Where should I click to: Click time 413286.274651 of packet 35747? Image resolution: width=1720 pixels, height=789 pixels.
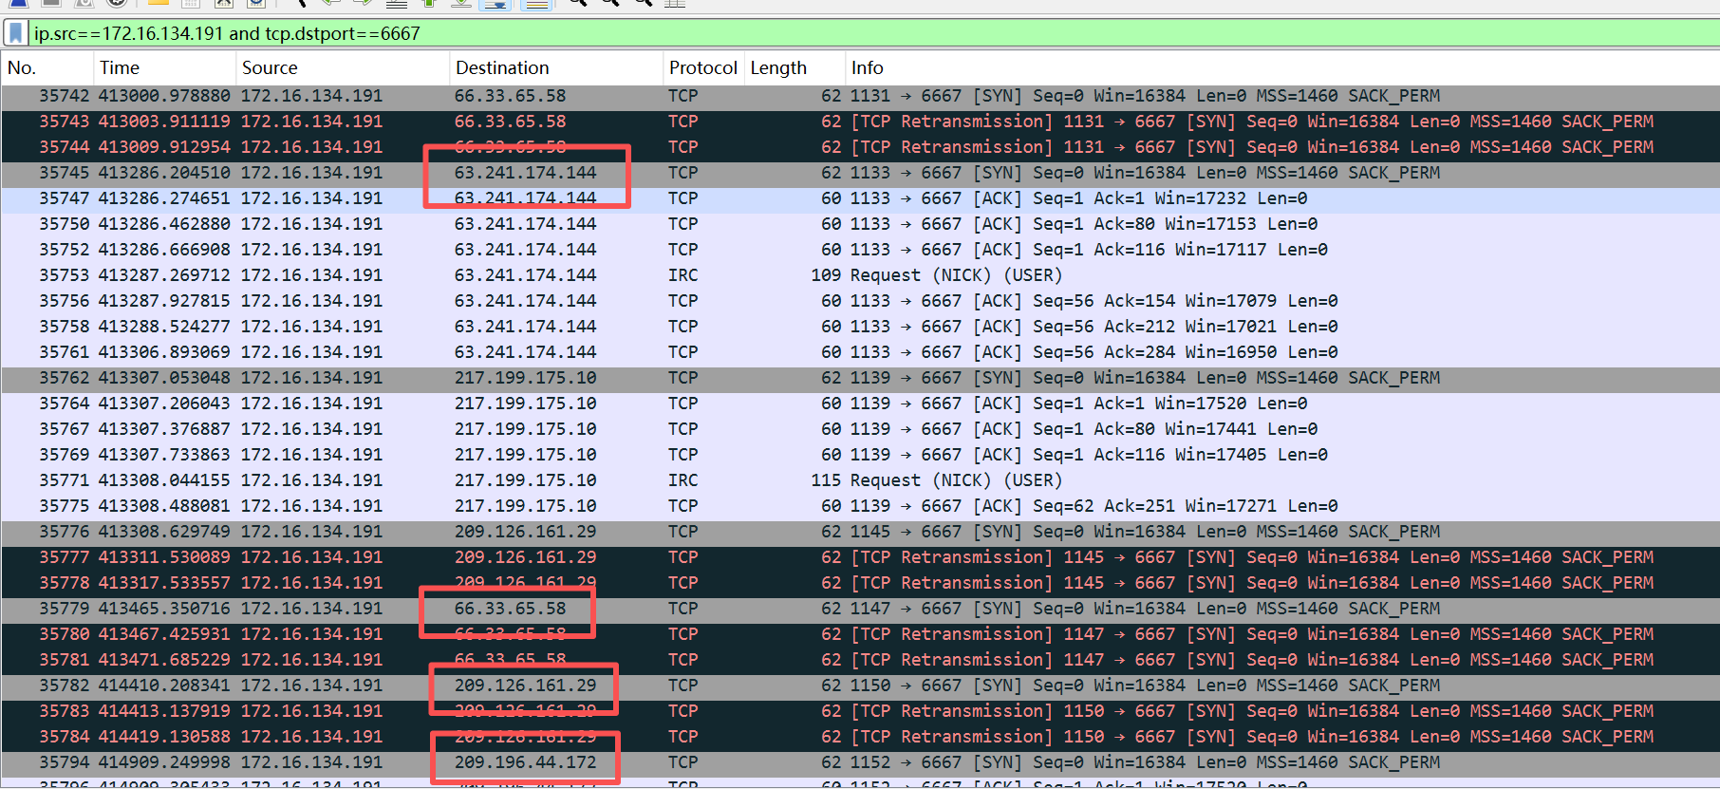pos(164,198)
